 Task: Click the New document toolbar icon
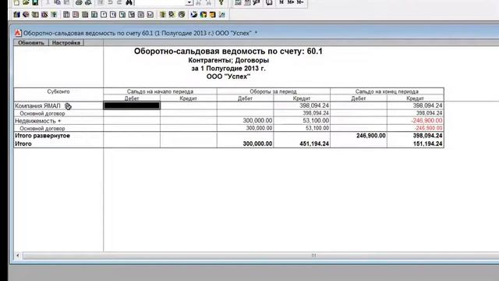click(x=16, y=2)
